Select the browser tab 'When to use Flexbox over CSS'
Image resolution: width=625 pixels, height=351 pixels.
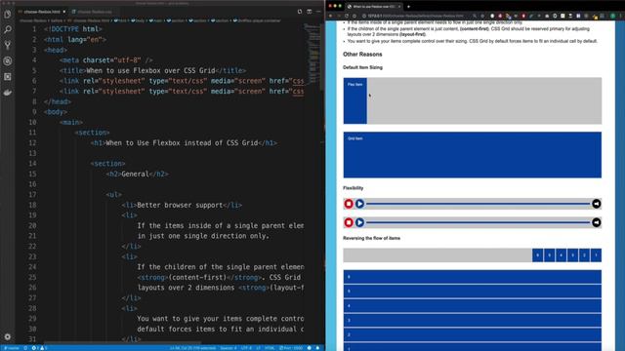tap(373, 7)
